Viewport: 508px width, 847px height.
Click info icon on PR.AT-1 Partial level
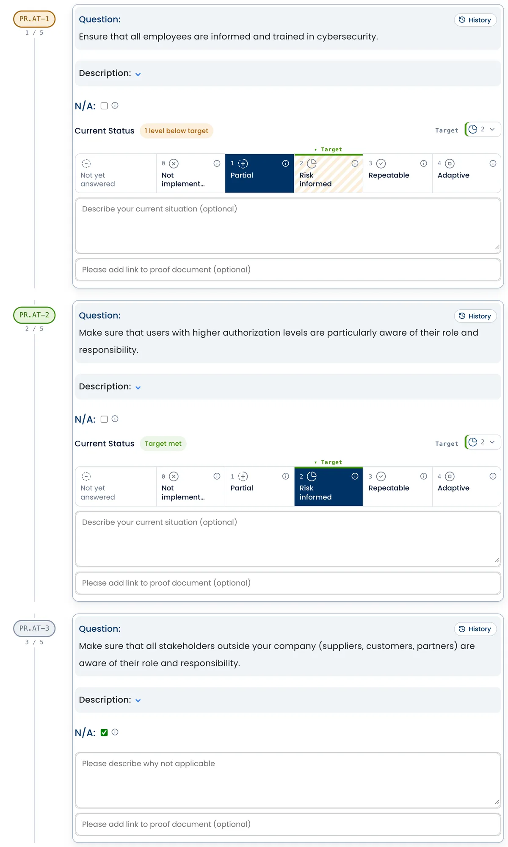click(286, 164)
